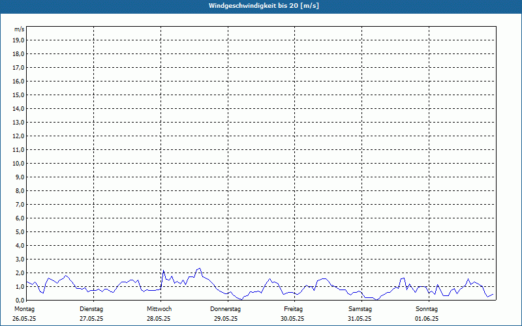Click the 'Freitag' day label
522x326 pixels.
click(293, 309)
